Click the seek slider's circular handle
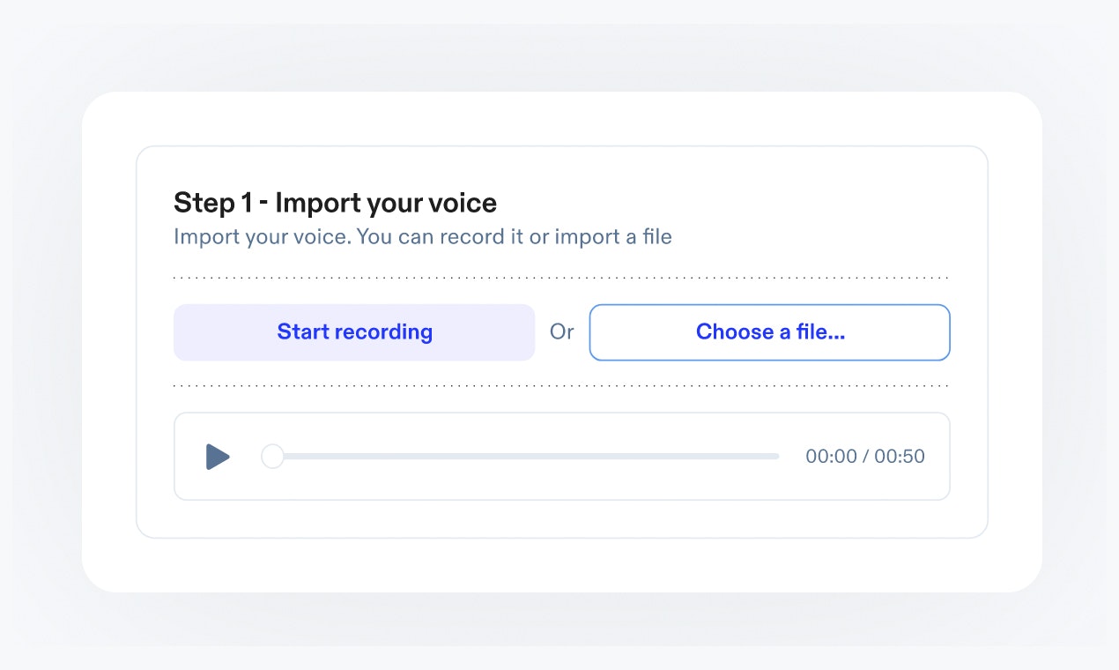 tap(273, 457)
